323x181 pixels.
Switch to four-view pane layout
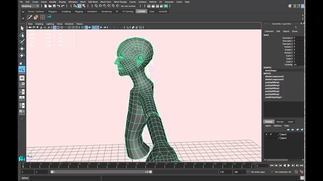22,85
